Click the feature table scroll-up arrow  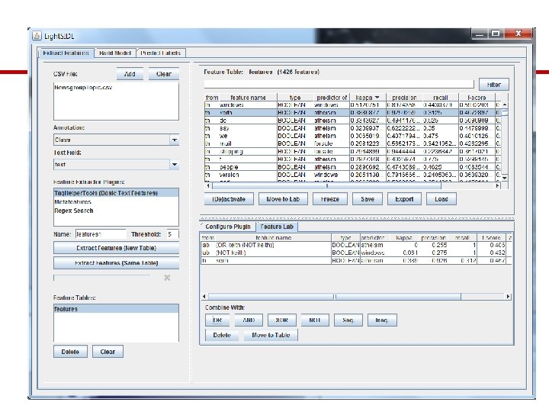505,105
